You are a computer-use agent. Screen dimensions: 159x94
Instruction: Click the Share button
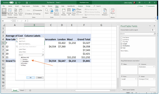pos(140,6)
